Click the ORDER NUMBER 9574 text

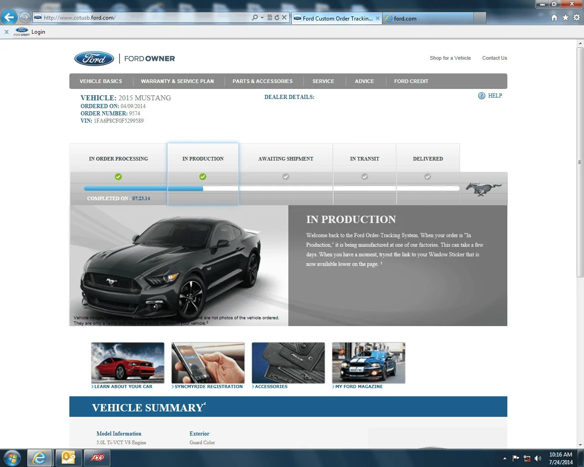110,114
